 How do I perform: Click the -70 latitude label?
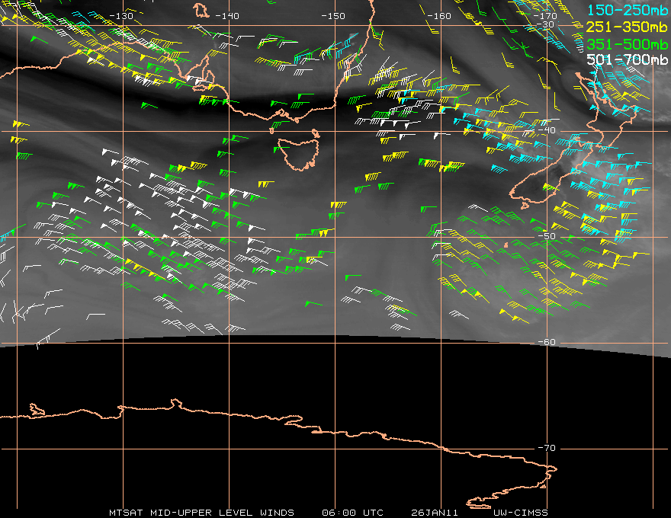tap(546, 448)
